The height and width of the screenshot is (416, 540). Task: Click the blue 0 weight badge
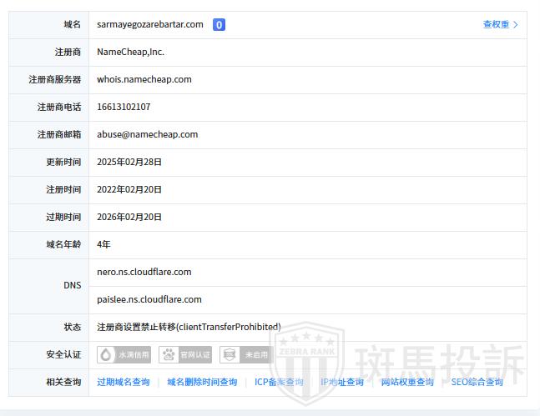(x=219, y=25)
